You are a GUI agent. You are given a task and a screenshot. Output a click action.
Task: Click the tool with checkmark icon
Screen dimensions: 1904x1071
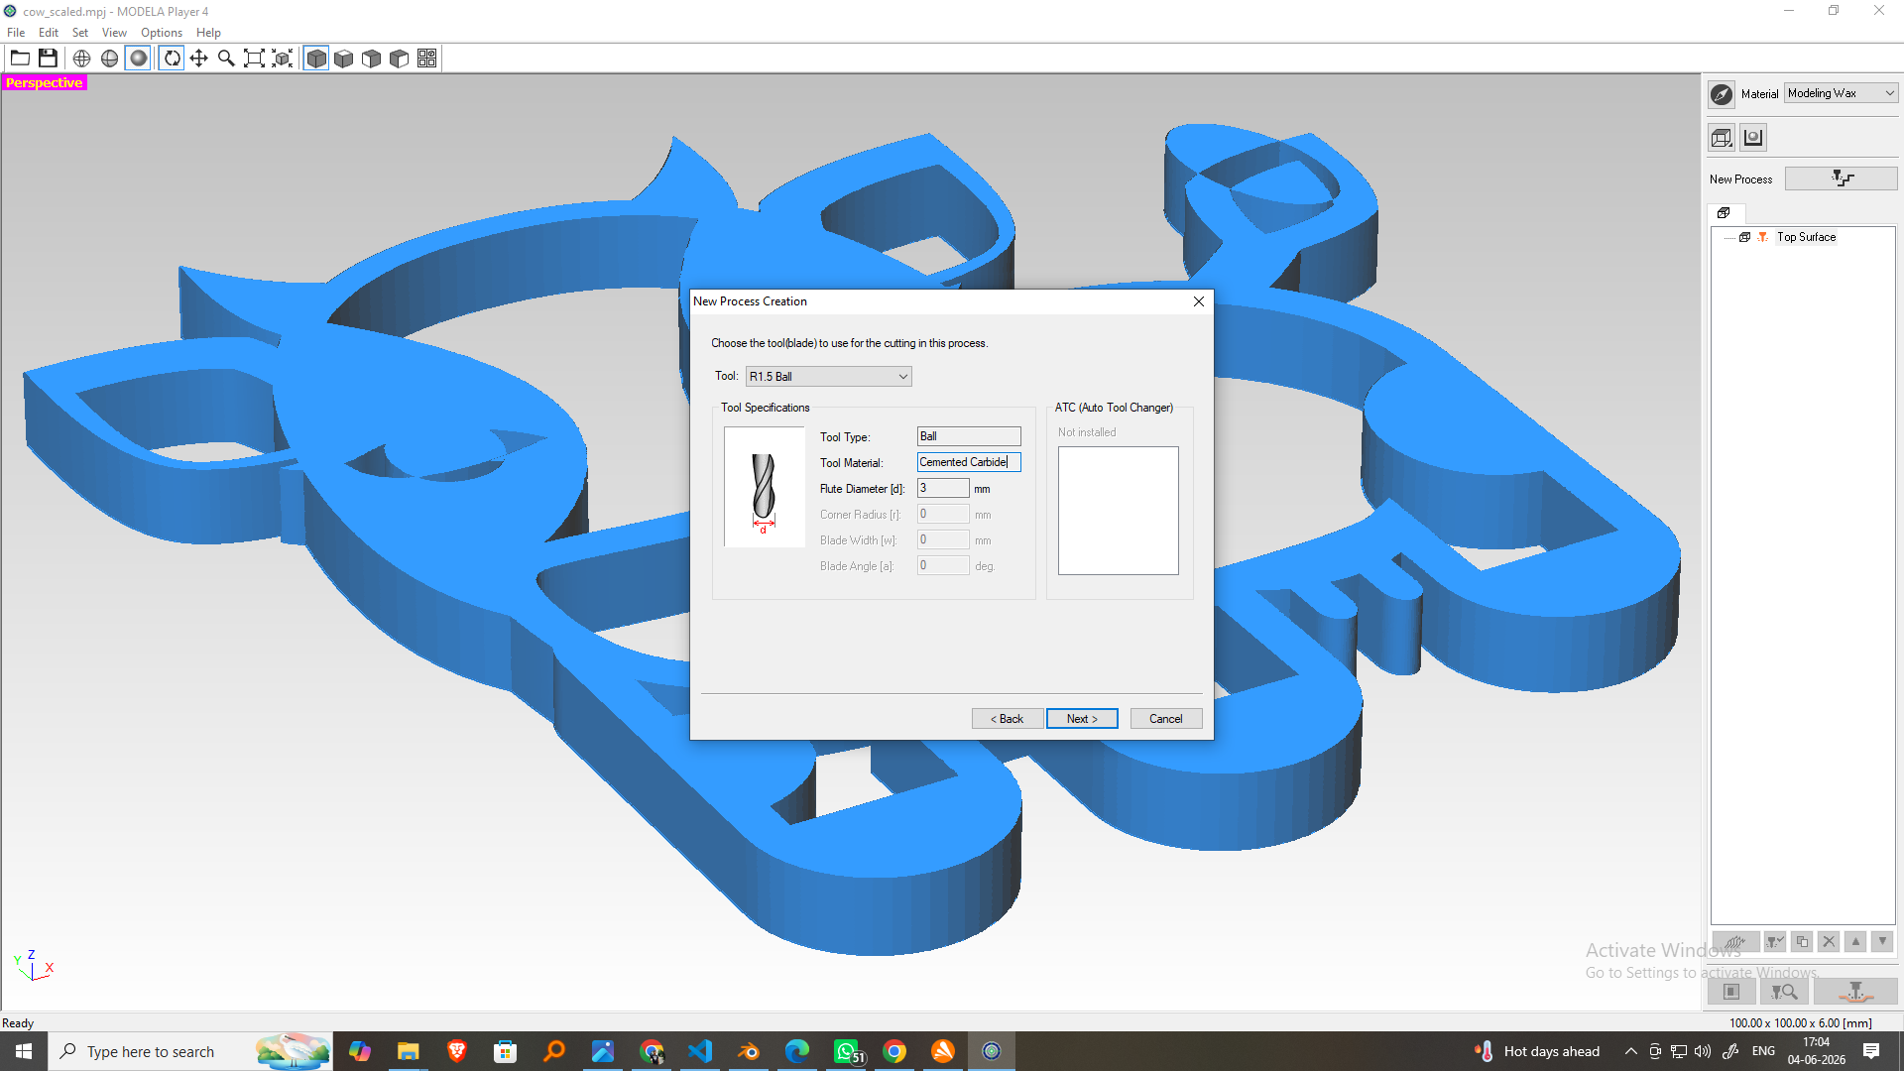tap(1775, 942)
